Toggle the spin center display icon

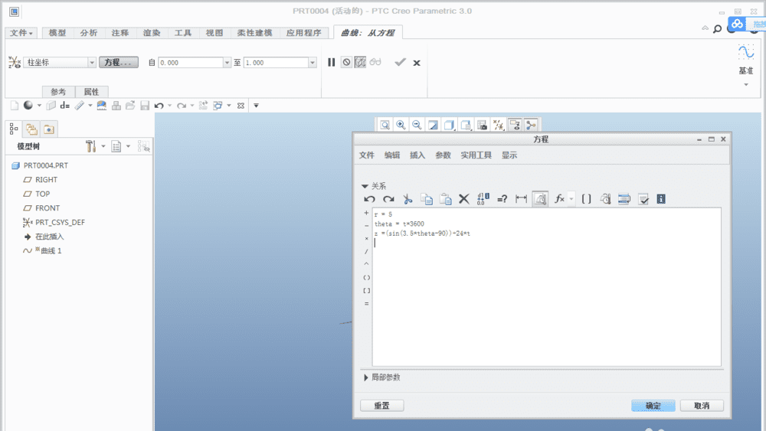[531, 126]
